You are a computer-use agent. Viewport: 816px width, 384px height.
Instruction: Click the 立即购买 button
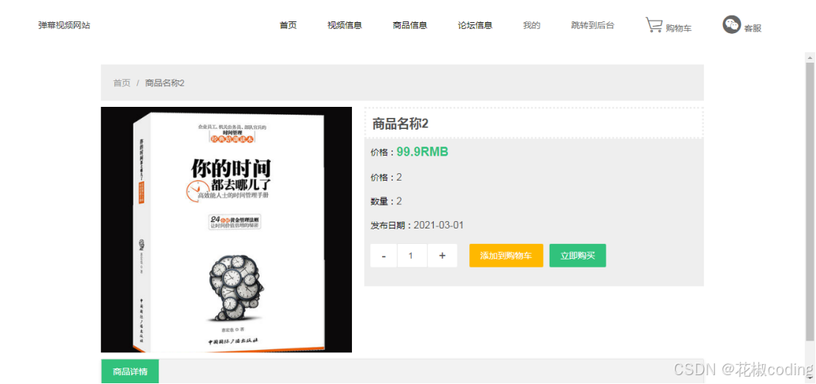click(x=578, y=256)
